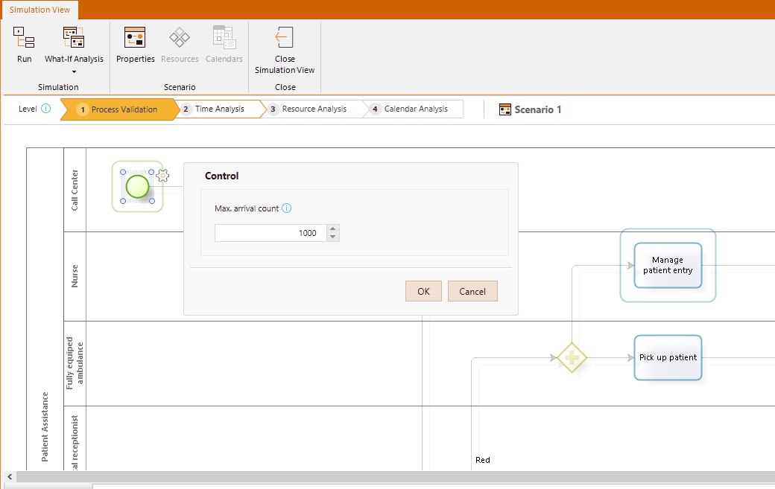The image size is (775, 489).
Task: Select the green start event
Action: pos(137,187)
